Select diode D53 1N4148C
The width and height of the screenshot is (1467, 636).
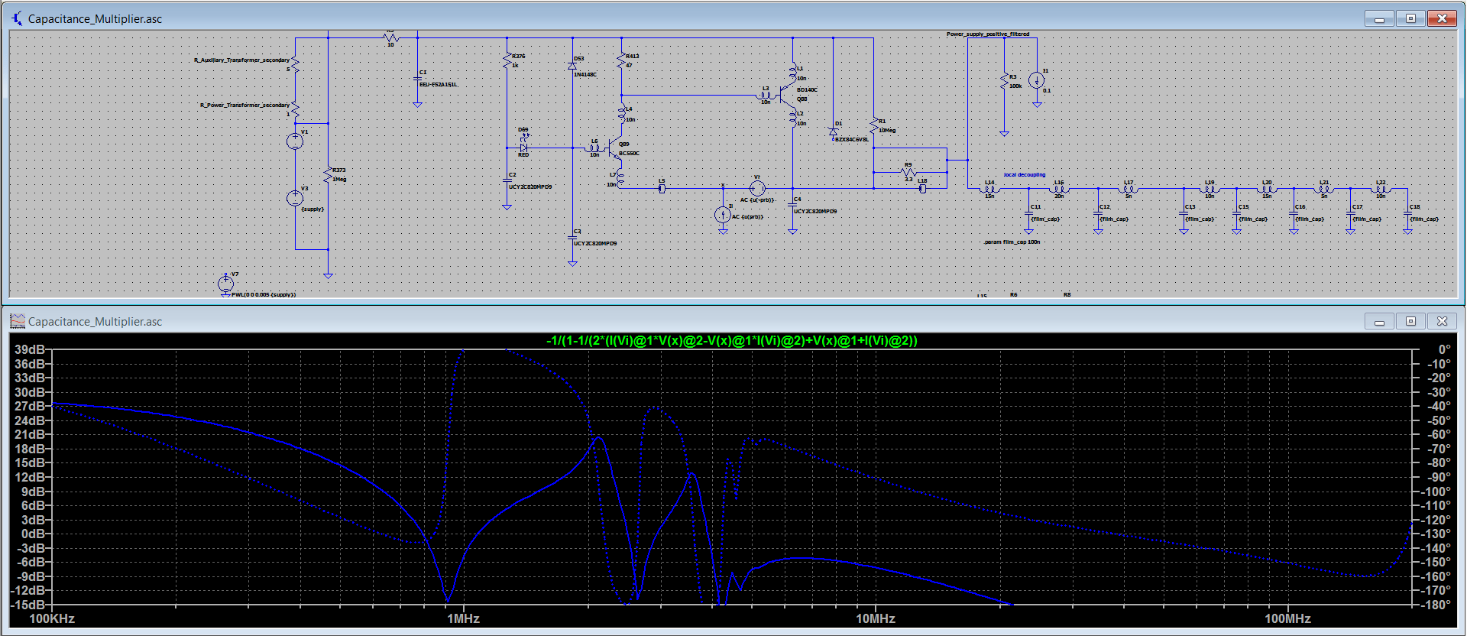tap(572, 67)
